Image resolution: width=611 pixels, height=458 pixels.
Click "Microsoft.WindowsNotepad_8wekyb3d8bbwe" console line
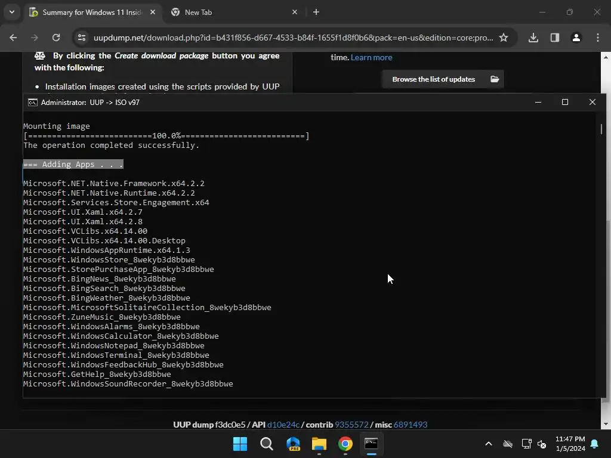[114, 346]
